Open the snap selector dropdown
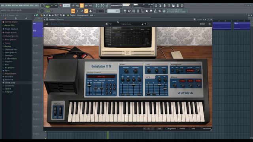Viewport: 253px width, 142px height. pos(100,11)
